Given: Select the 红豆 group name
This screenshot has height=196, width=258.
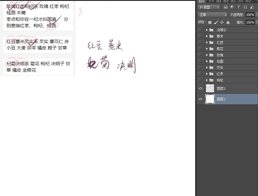Looking at the screenshot, I should (x=220, y=43).
